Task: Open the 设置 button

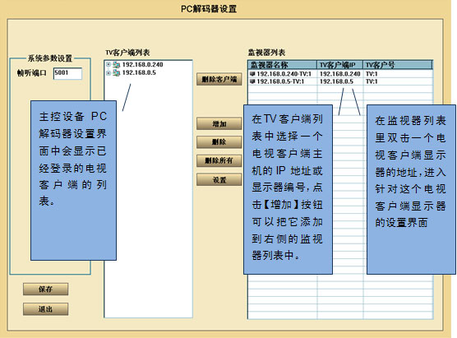Action: (x=219, y=179)
